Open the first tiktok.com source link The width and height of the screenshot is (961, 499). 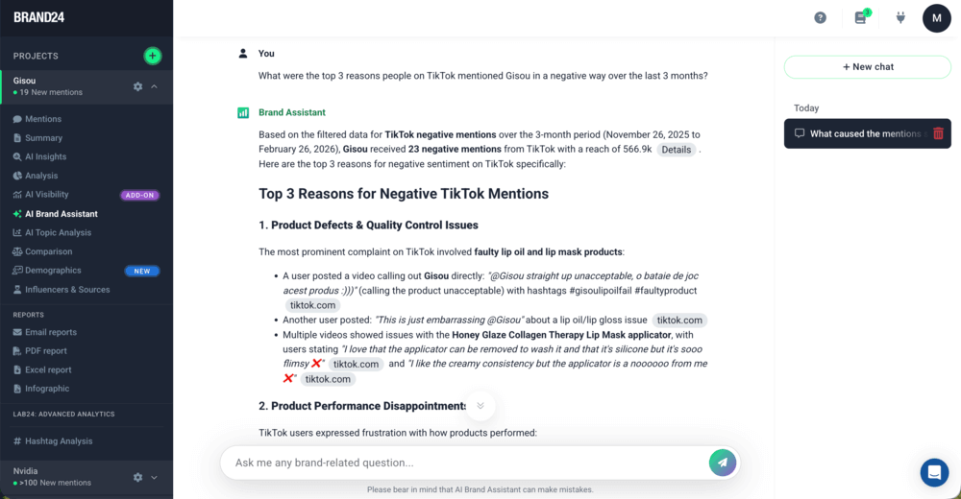313,305
